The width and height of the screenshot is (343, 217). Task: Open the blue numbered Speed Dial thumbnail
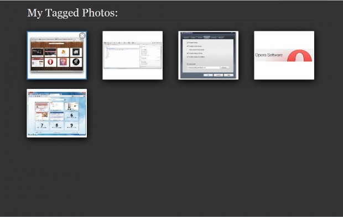pyautogui.click(x=57, y=113)
